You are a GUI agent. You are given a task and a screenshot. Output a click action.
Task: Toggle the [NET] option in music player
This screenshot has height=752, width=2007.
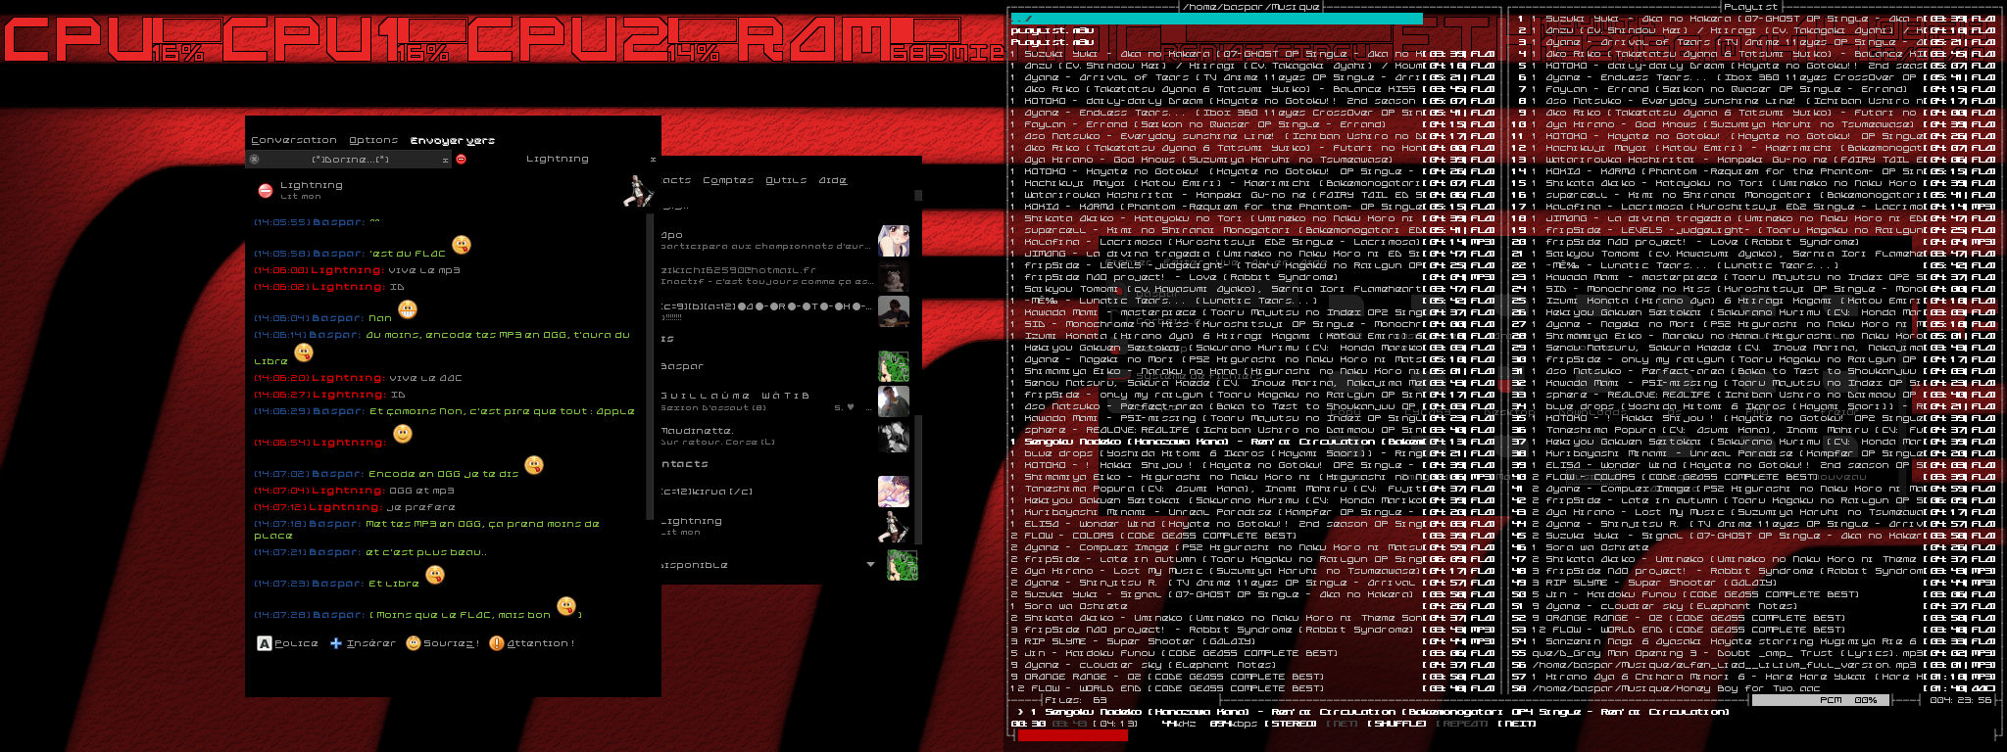pos(1342,724)
